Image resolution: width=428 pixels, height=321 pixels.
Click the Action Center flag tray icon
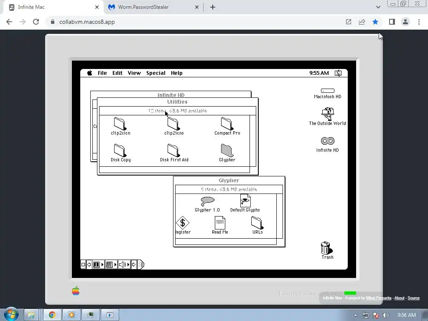(376, 315)
